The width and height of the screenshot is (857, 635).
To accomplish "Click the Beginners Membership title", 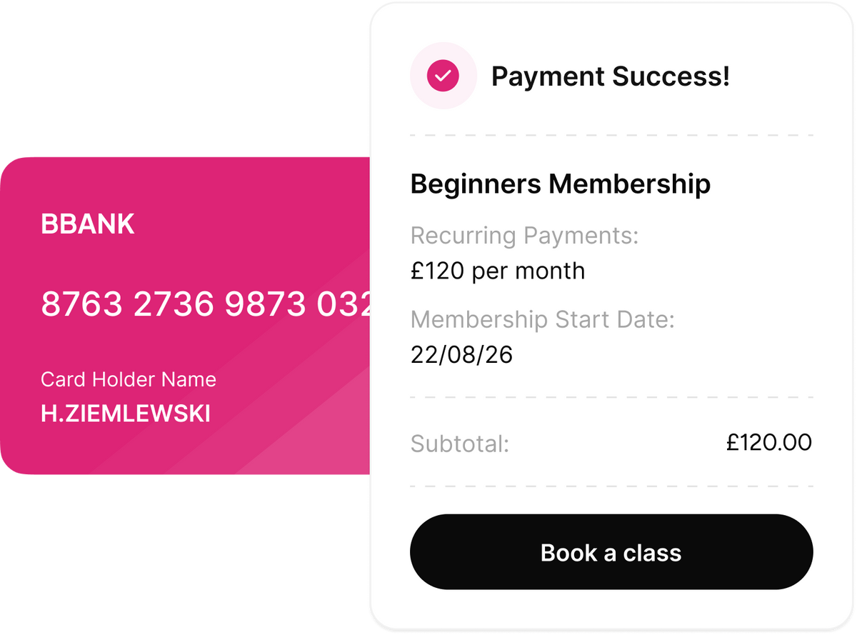I will [561, 184].
